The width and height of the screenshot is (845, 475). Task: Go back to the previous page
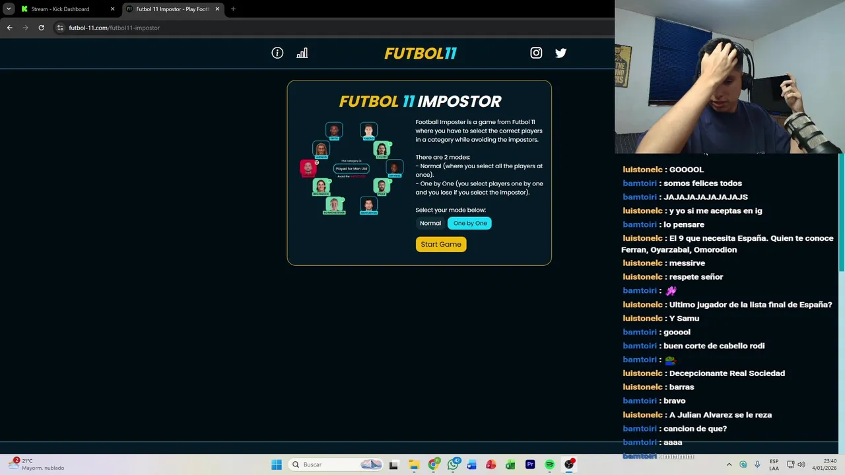9,28
